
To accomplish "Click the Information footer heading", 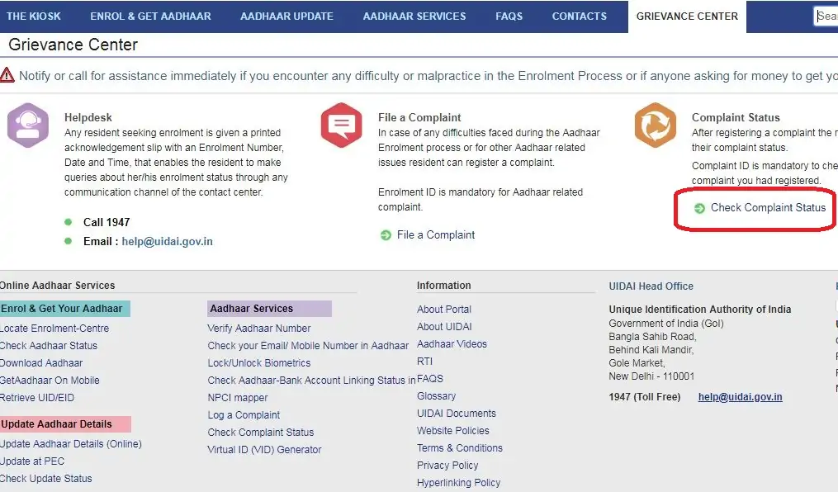I will [444, 286].
